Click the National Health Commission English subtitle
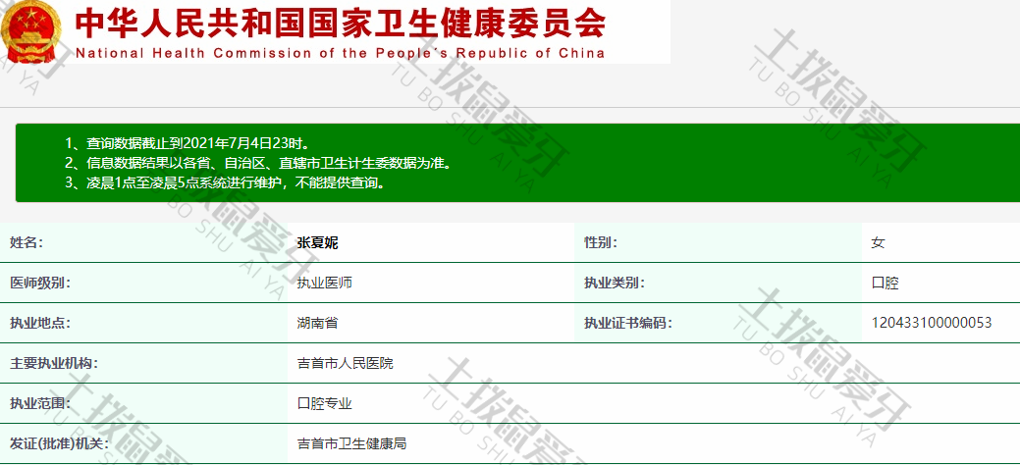 [340, 53]
